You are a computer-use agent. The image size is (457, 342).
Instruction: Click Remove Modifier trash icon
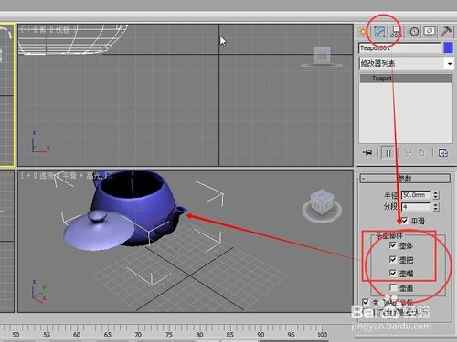click(x=421, y=152)
